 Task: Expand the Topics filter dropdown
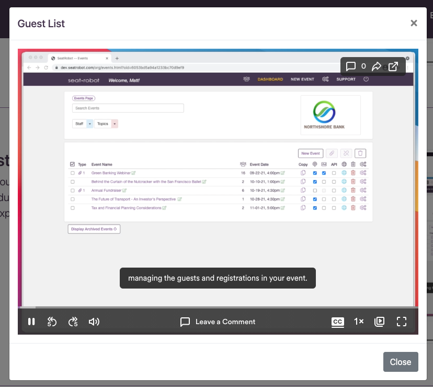pos(115,124)
